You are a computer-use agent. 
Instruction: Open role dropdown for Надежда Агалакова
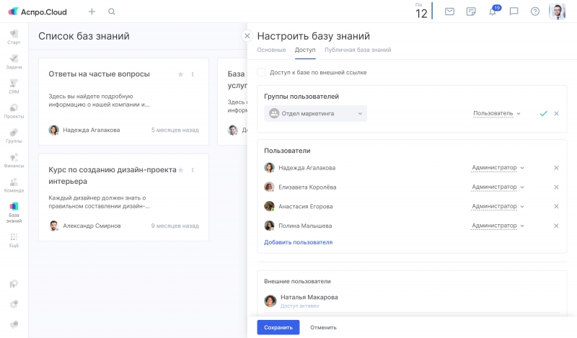[498, 168]
